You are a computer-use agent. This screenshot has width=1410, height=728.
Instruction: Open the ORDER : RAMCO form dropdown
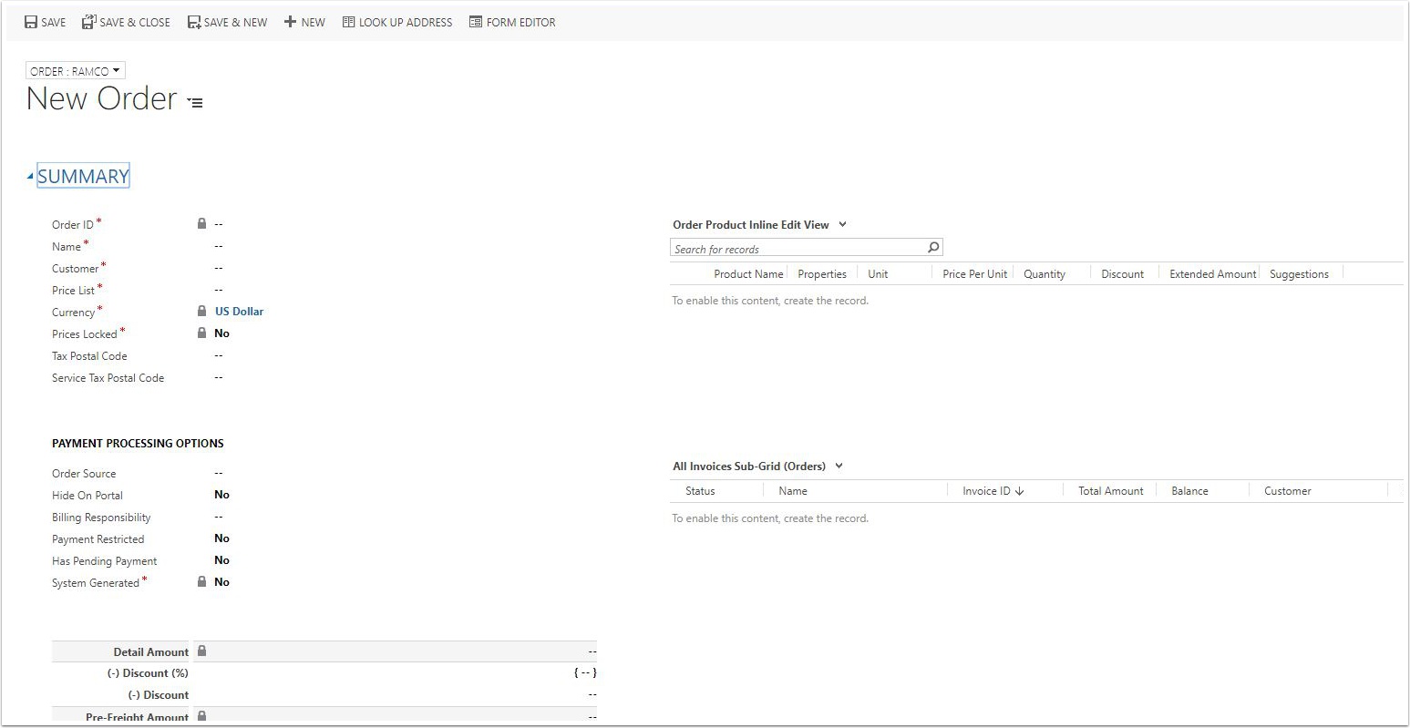click(x=75, y=69)
